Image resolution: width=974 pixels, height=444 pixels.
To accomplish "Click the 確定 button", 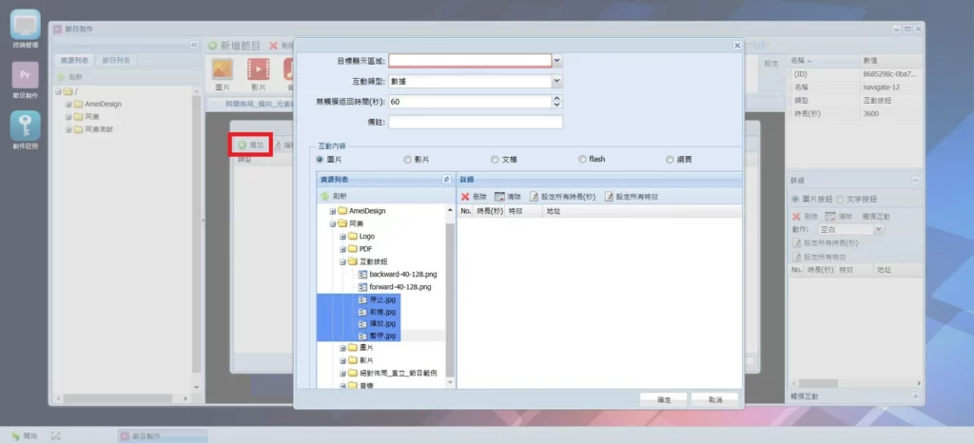I will pos(663,399).
